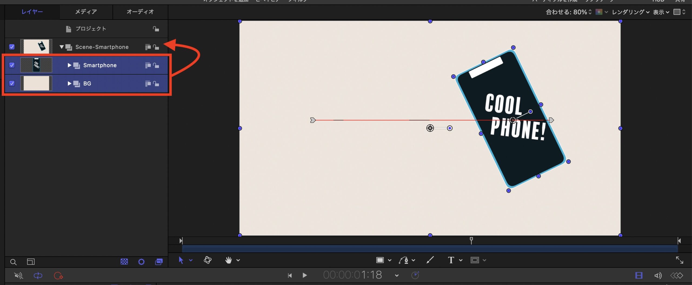Toggle loop playback icon

click(38, 276)
